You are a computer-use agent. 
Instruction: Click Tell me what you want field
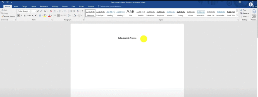[110, 7]
